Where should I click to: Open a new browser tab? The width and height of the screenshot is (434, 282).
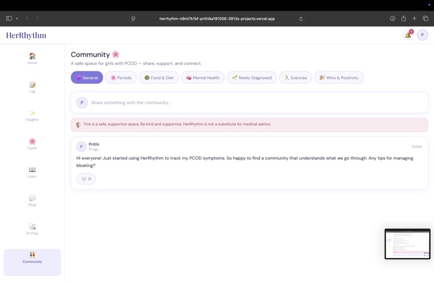(x=415, y=18)
